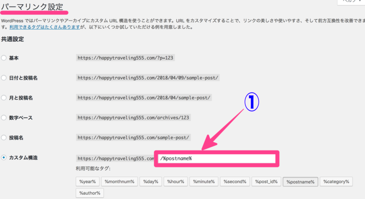Click the .com/sample-post/ URL example
This screenshot has height=199, width=365.
[x=133, y=137]
